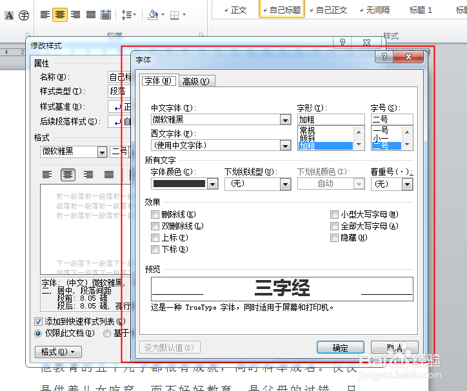
Task: Justify text using ribbon icon
Action: click(x=90, y=15)
